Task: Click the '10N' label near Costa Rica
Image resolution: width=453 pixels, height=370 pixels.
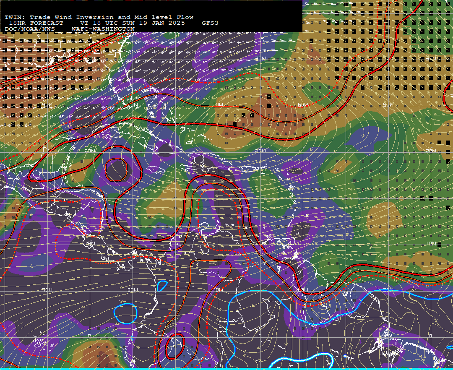Action: pos(90,243)
